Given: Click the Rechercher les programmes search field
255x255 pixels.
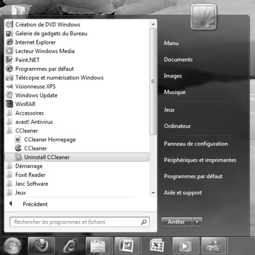Looking at the screenshot, I should click(x=80, y=222).
